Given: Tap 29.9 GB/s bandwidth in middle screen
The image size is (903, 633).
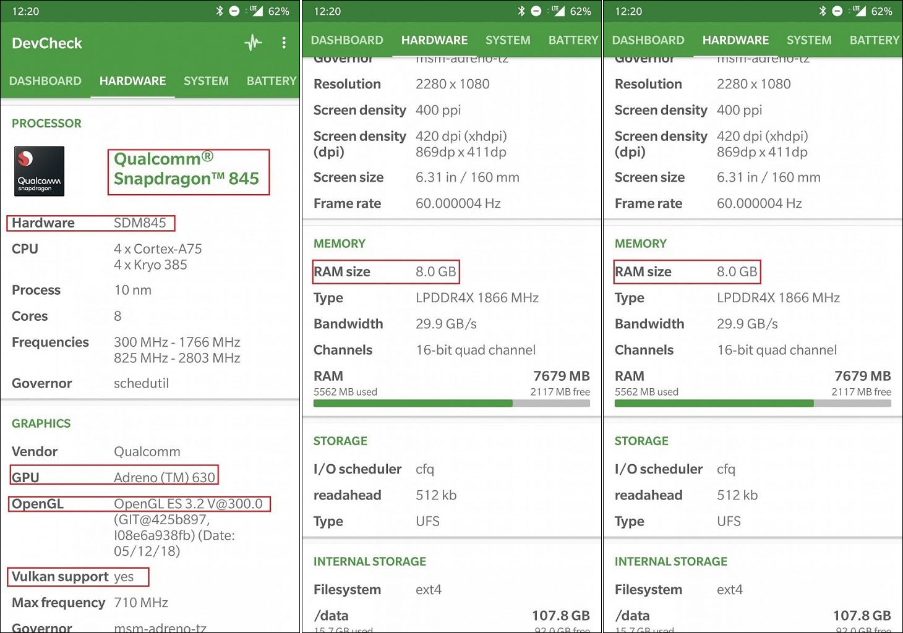Looking at the screenshot, I should coord(446,324).
